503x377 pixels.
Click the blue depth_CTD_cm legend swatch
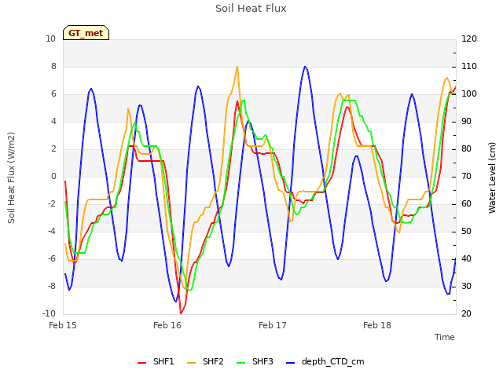click(290, 363)
